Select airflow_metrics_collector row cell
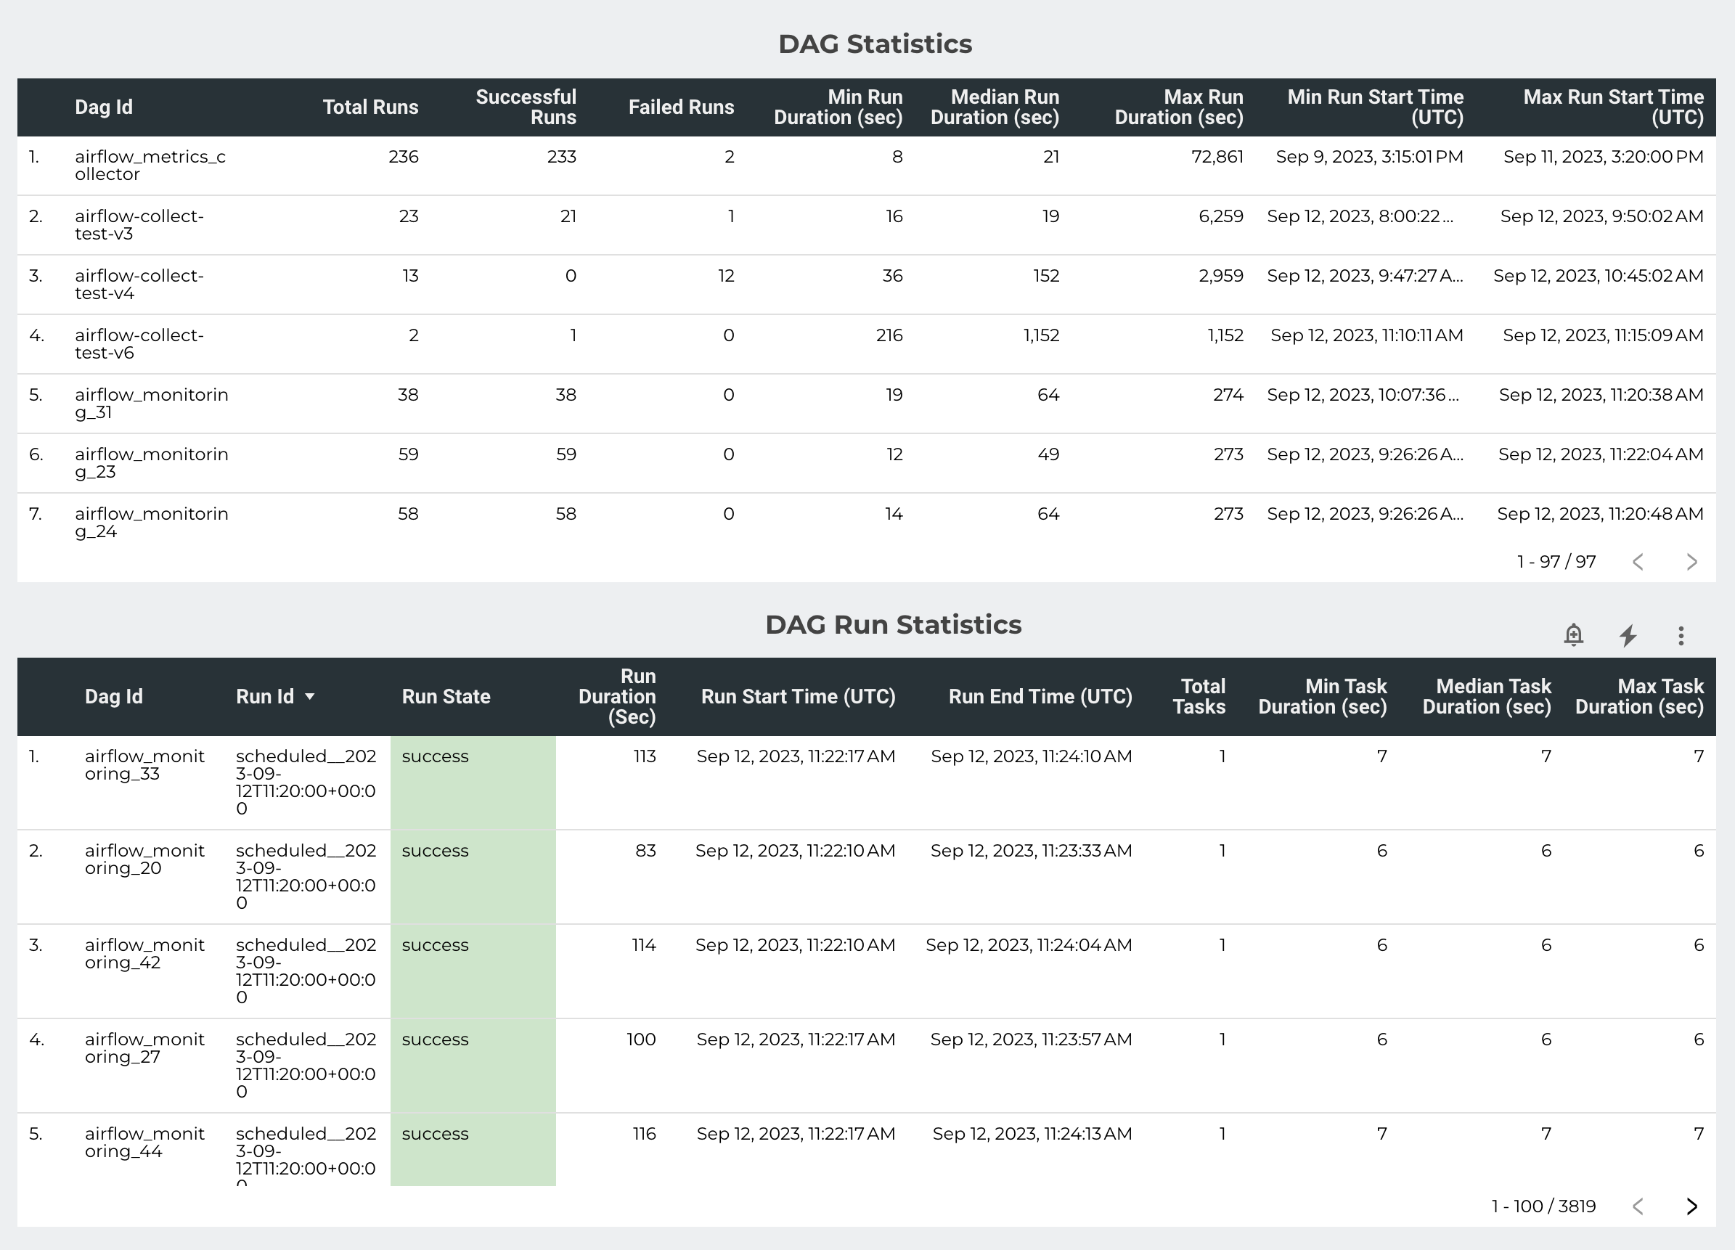This screenshot has width=1735, height=1250. point(150,166)
